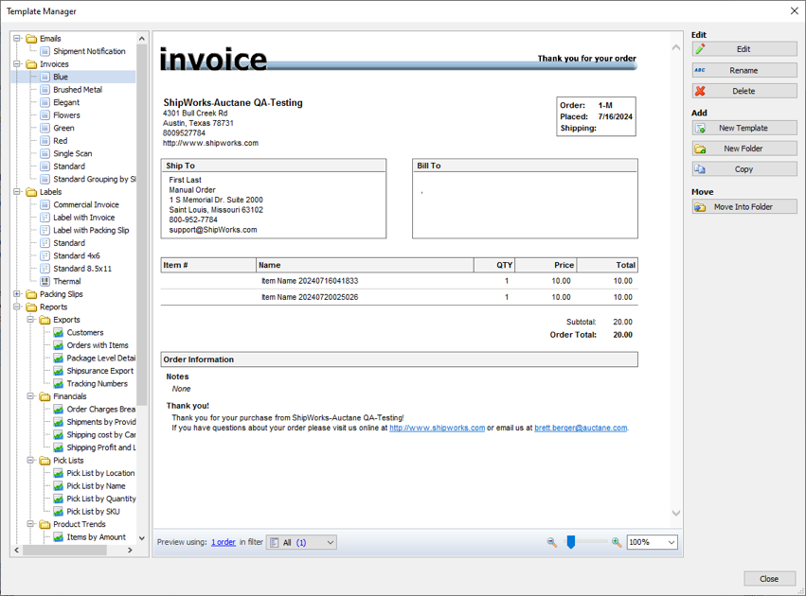Collapse the Pick Lists subfolder expander
The width and height of the screenshot is (806, 596).
click(30, 461)
